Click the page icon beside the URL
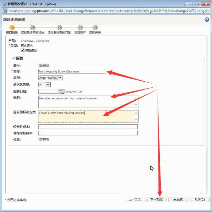212x212 pixels. pos(5,10)
